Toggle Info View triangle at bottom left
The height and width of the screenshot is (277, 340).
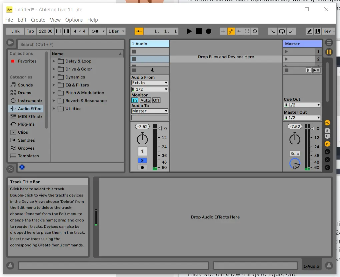point(10,265)
